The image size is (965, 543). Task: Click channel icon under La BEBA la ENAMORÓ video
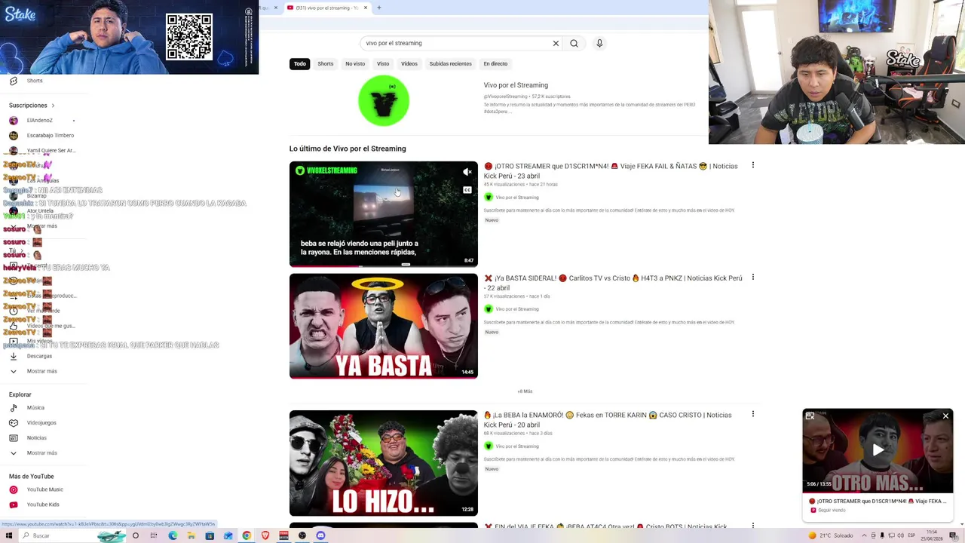(489, 446)
